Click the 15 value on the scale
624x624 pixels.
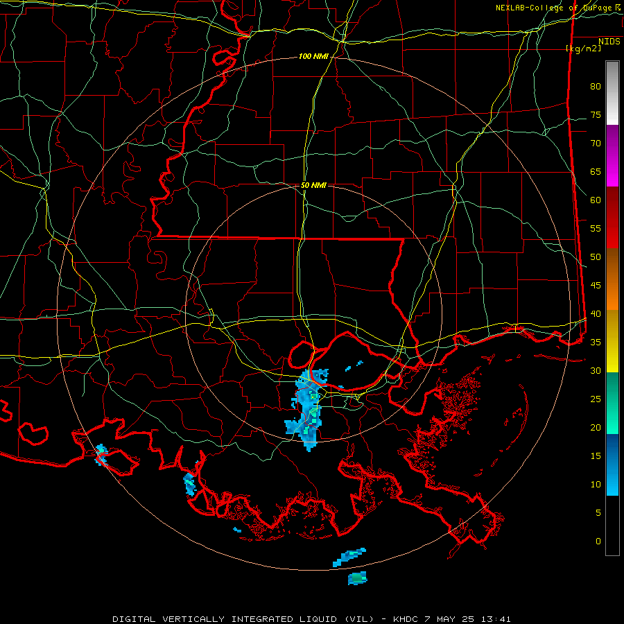tap(596, 456)
